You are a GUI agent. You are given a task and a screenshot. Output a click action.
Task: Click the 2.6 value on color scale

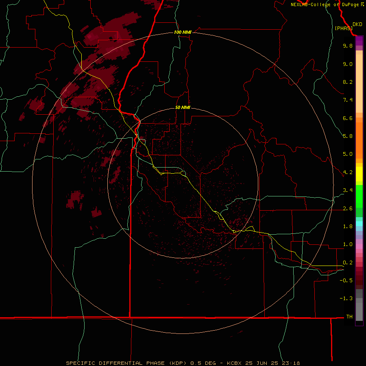click(x=348, y=209)
